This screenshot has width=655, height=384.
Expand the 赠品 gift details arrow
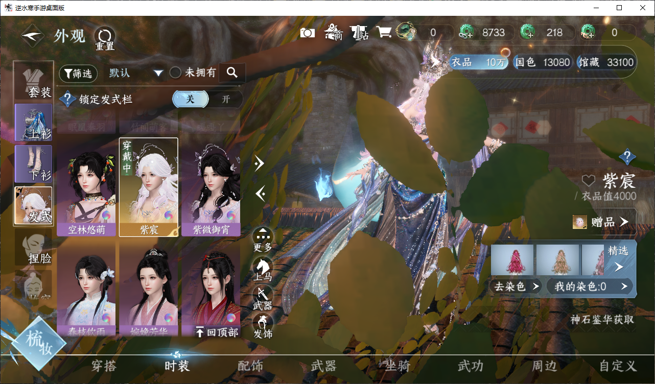pyautogui.click(x=624, y=222)
